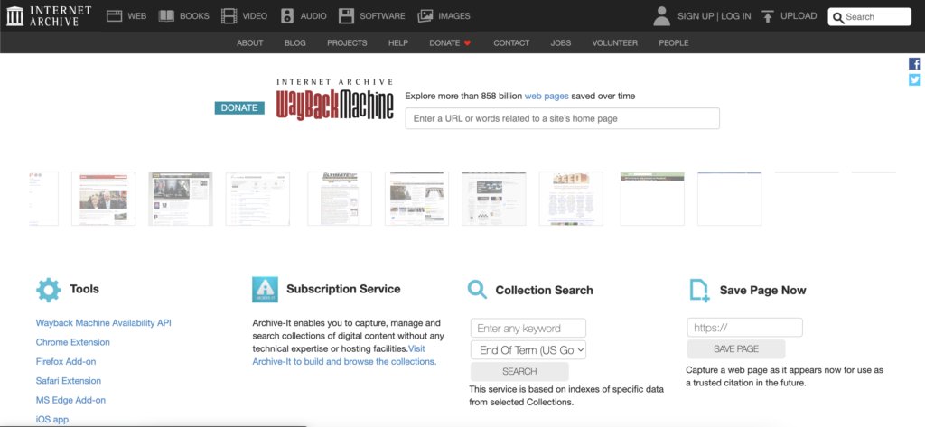The height and width of the screenshot is (427, 925).
Task: Open the Books section icon
Action: click(x=166, y=16)
